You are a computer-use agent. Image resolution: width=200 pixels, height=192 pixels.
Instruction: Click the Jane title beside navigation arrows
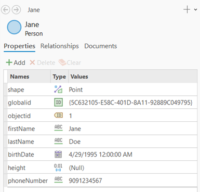coord(34,10)
